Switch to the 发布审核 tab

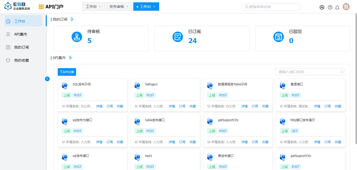(117, 7)
